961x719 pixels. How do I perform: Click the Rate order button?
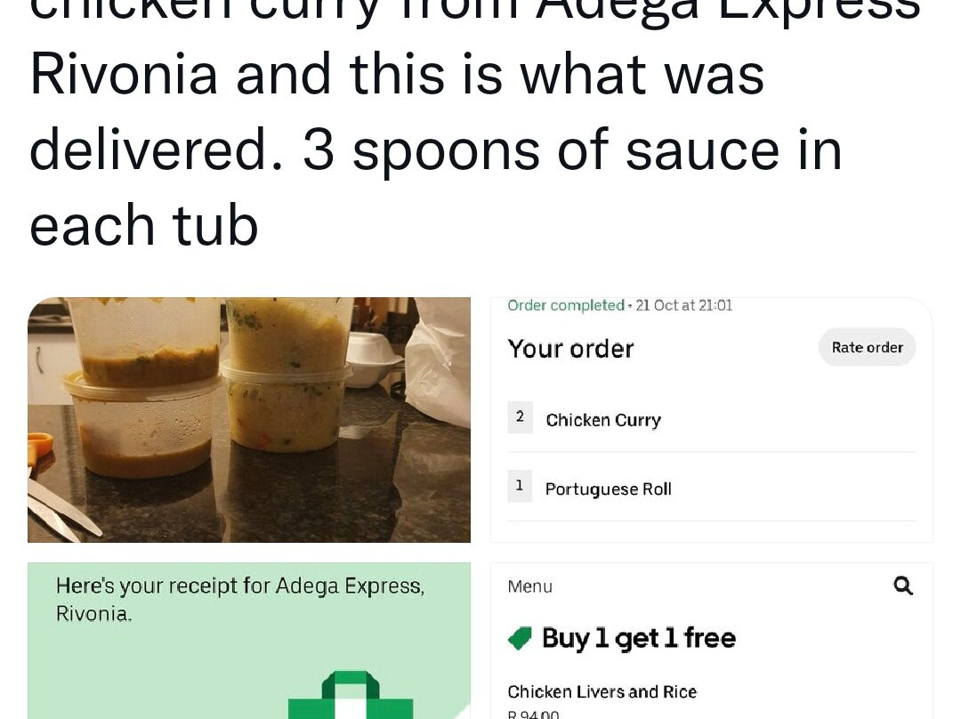click(x=867, y=348)
